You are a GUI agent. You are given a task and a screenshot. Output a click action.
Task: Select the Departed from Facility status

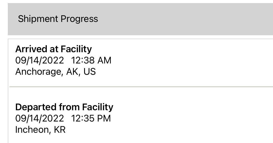click(64, 107)
